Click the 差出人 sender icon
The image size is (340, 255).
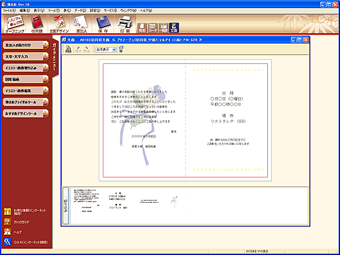click(x=81, y=24)
